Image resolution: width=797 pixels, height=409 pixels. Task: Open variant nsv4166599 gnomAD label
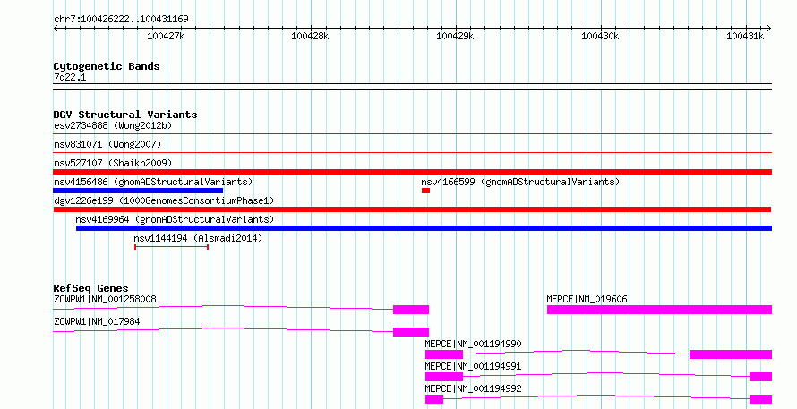click(520, 182)
